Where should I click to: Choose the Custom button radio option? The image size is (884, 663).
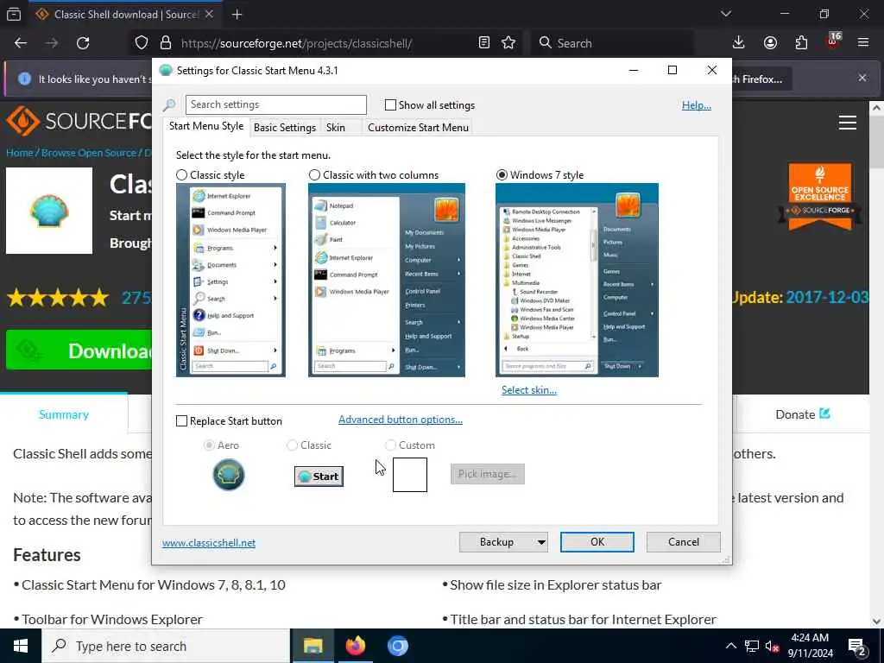click(390, 445)
